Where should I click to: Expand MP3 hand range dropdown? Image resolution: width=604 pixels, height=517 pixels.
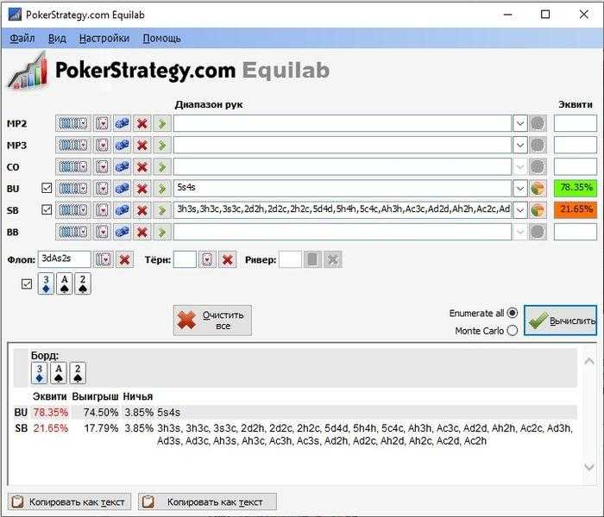520,146
